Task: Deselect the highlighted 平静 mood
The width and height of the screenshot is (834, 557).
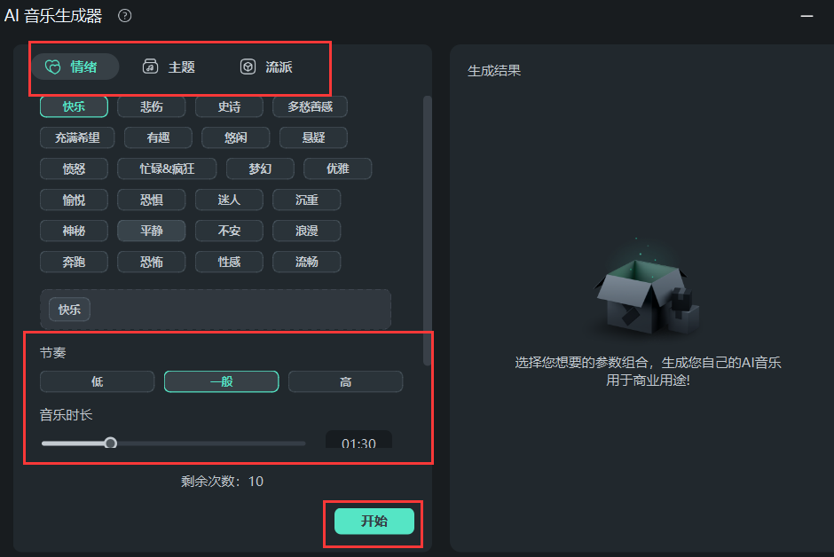Action: [x=151, y=230]
